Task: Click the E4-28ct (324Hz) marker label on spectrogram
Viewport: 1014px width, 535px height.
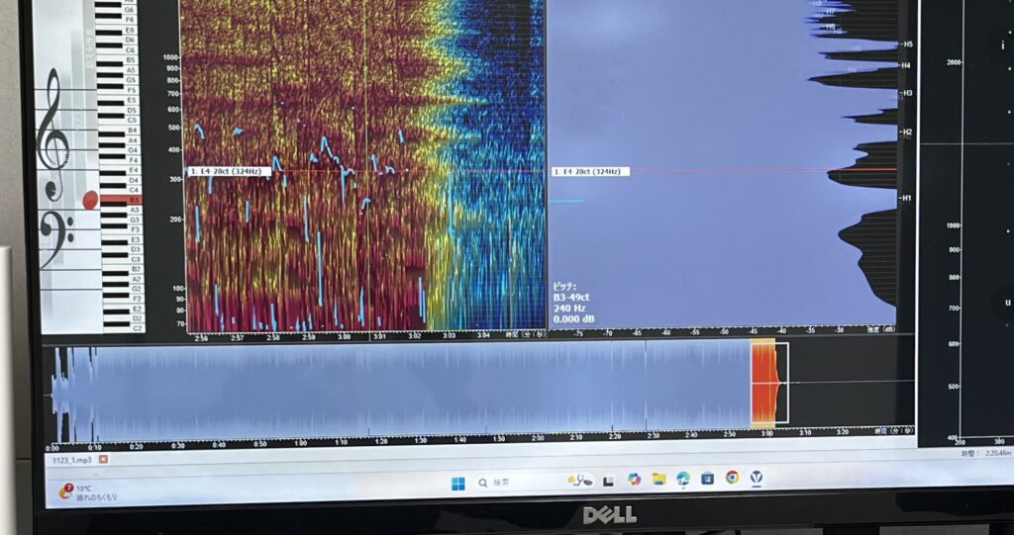Action: [230, 171]
